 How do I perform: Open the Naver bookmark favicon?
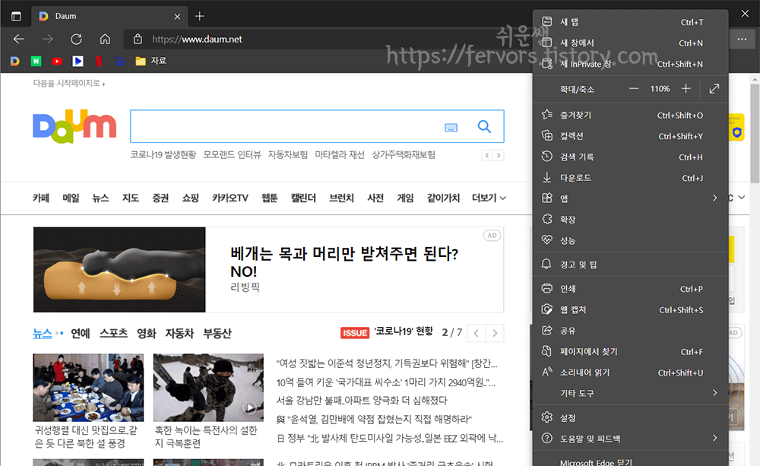tap(36, 61)
